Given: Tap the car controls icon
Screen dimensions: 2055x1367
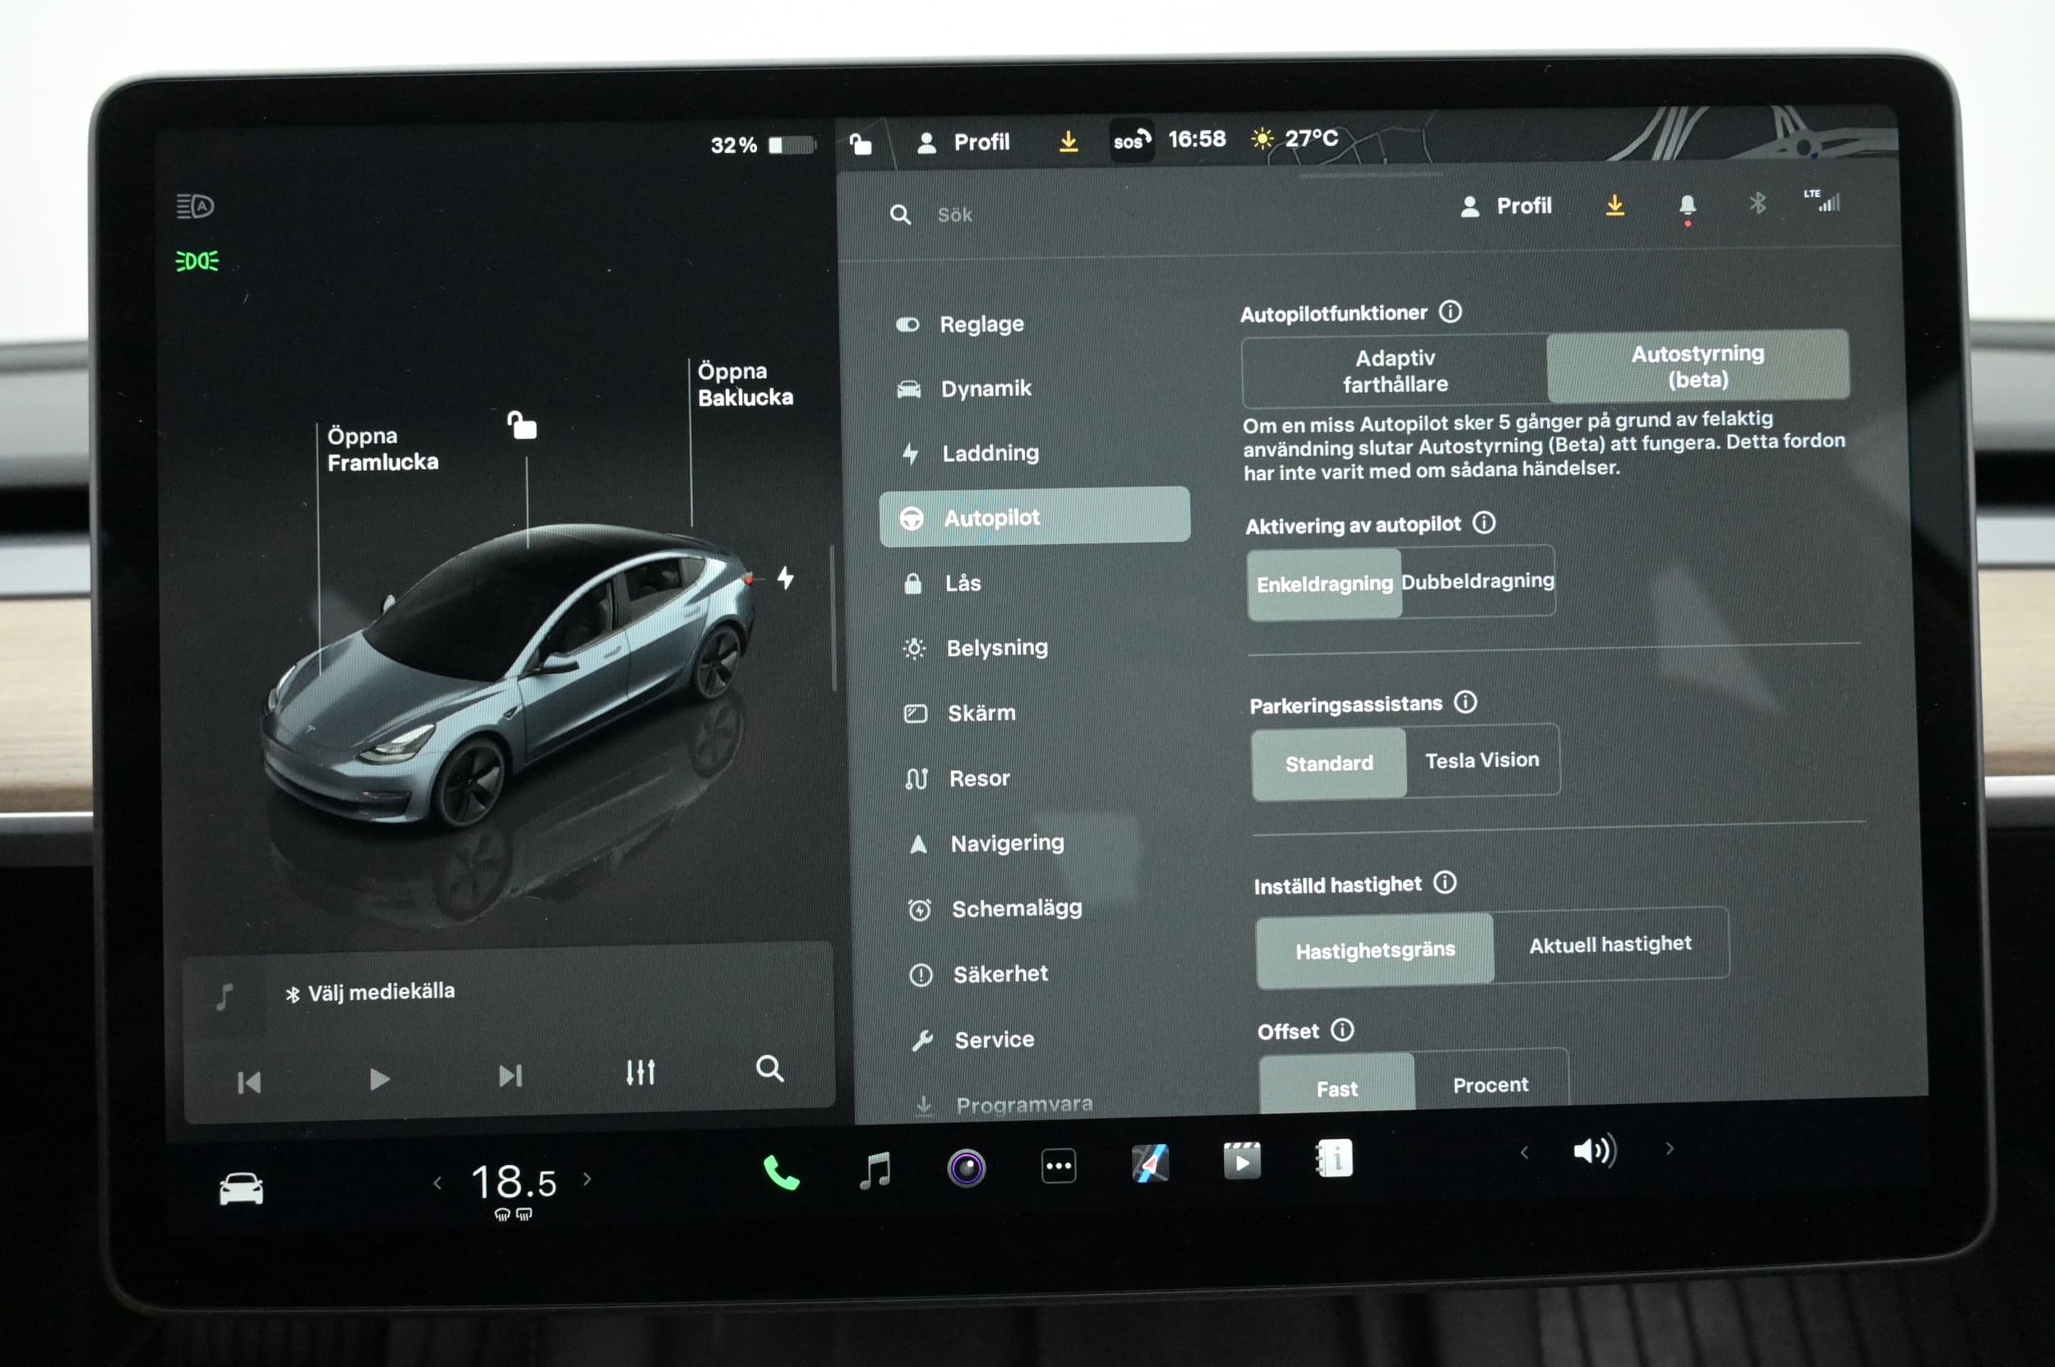Looking at the screenshot, I should click(241, 1189).
